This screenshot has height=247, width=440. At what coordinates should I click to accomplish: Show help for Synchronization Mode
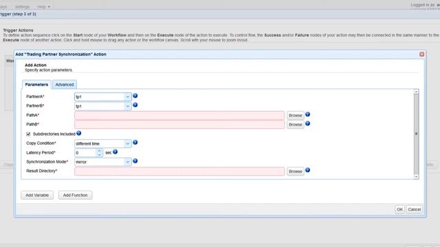[x=135, y=161]
